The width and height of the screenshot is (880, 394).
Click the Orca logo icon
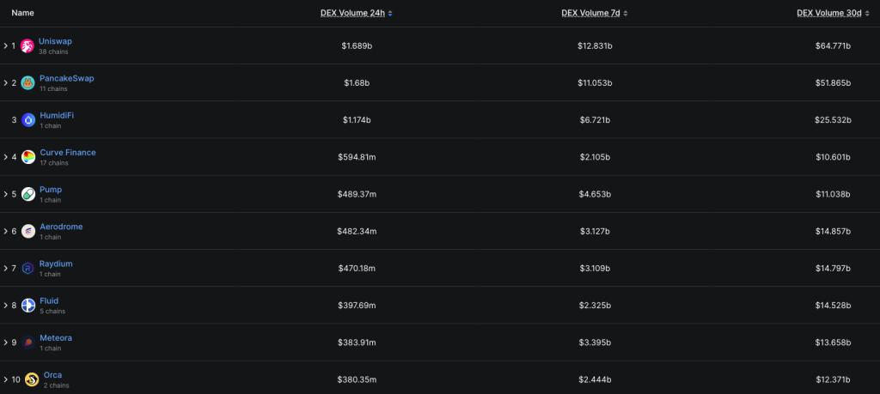click(x=32, y=379)
